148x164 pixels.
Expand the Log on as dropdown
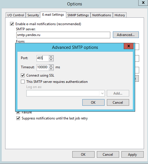pos(102,93)
